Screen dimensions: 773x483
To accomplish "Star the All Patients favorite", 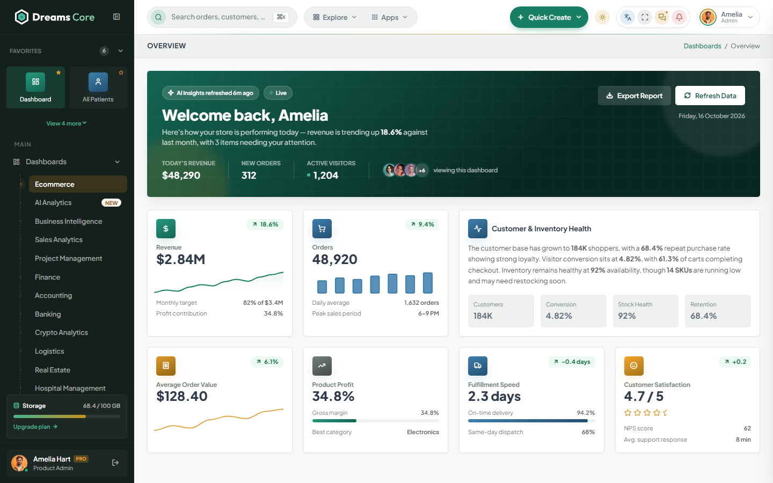I will click(x=121, y=72).
